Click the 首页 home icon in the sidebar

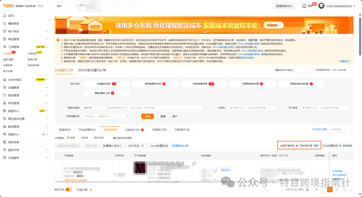(5, 16)
